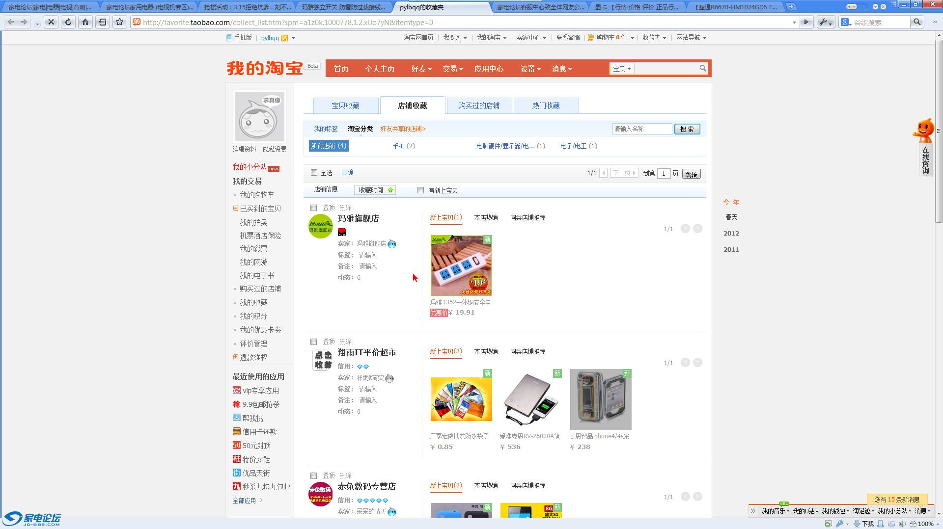Open 全部应用 link in sidebar
Screen dimensions: 943x529
pyautogui.click(x=248, y=501)
